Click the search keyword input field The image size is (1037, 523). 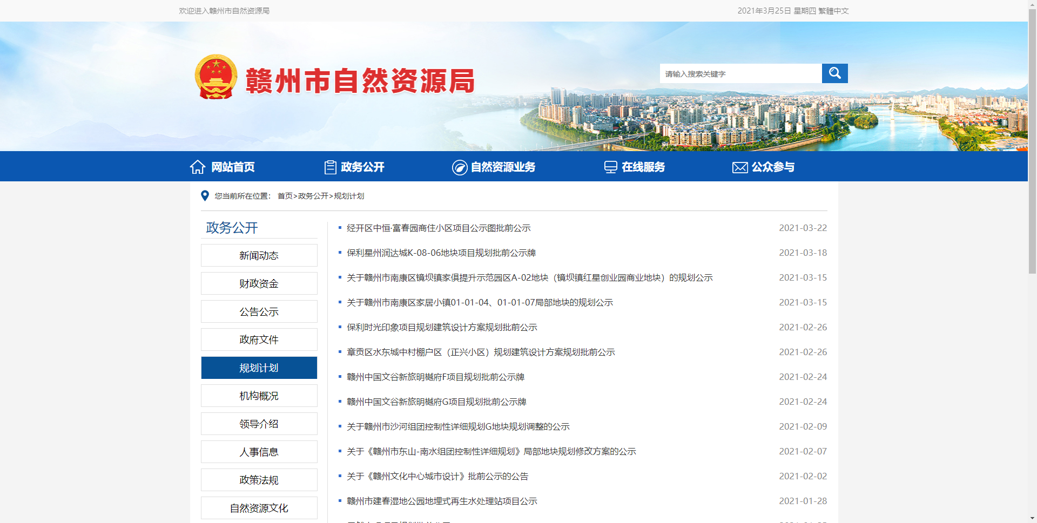point(740,73)
